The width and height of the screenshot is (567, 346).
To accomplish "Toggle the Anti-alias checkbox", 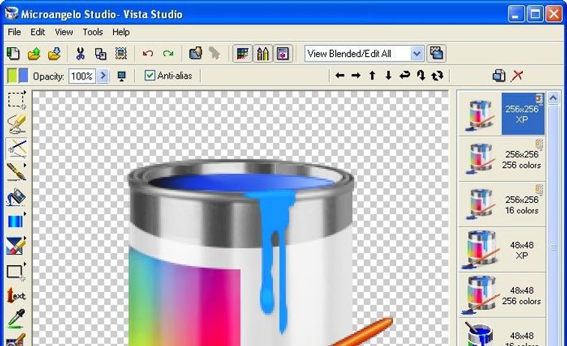I will pos(150,76).
